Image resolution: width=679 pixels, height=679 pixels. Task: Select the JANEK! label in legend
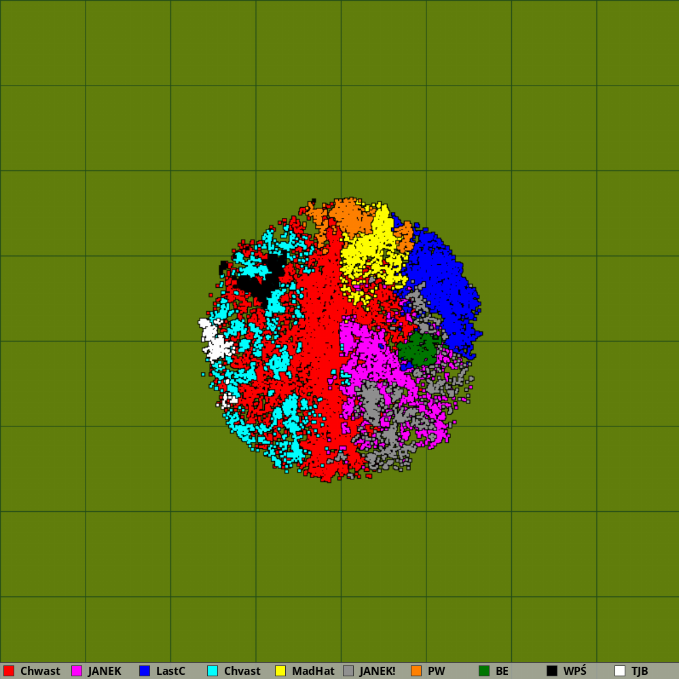378,671
